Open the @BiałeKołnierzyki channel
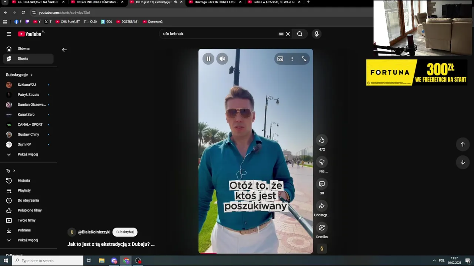The width and height of the screenshot is (474, 266). tap(94, 232)
